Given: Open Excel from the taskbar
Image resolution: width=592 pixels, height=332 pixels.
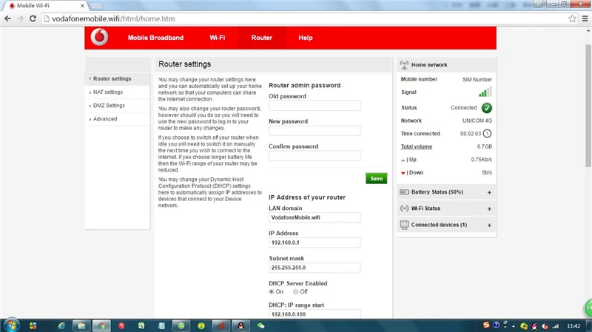Looking at the screenshot, I should tap(141, 325).
